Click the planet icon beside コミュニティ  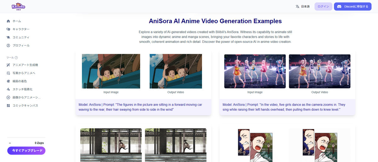tap(8, 38)
